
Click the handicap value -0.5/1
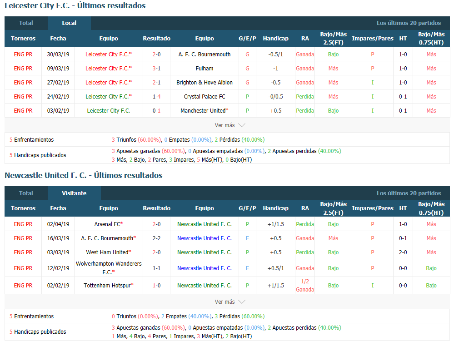[x=276, y=54]
